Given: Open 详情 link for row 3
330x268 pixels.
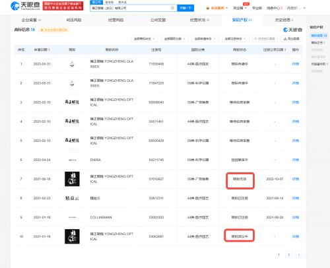Looking at the screenshot, I should [x=295, y=102].
